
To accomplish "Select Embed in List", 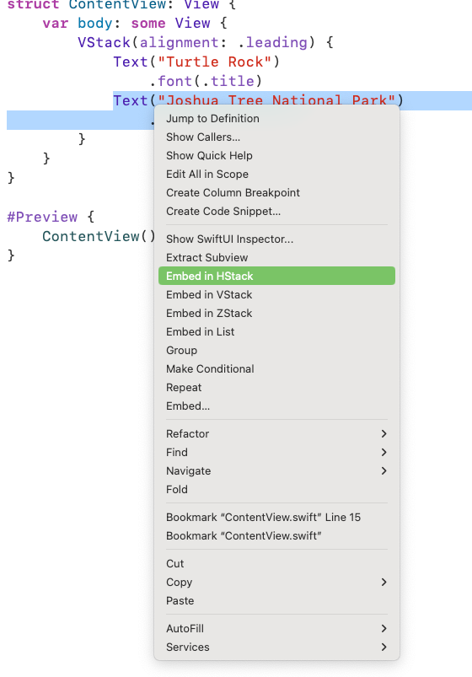I will click(276, 331).
